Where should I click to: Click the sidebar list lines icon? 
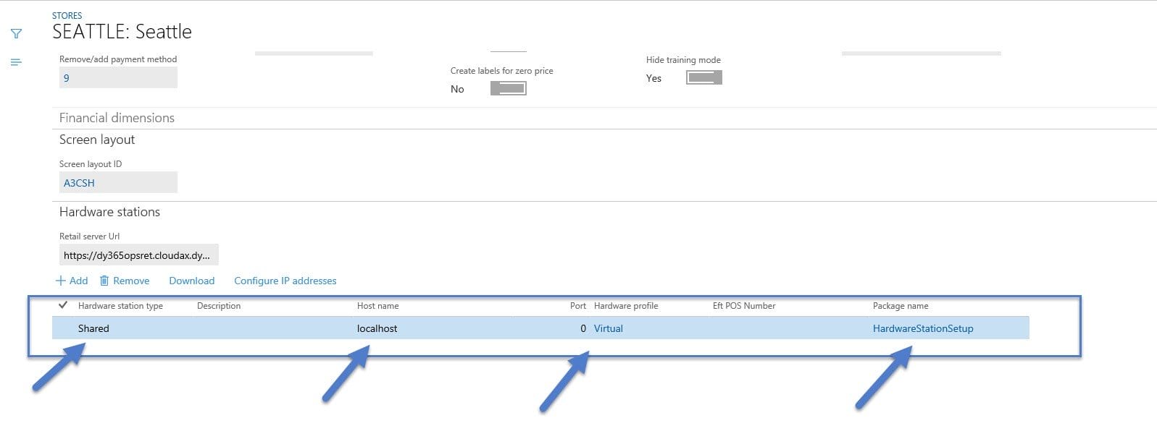(x=16, y=62)
